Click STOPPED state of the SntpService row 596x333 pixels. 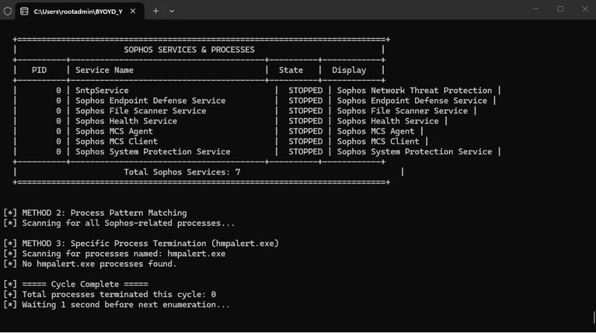(306, 91)
